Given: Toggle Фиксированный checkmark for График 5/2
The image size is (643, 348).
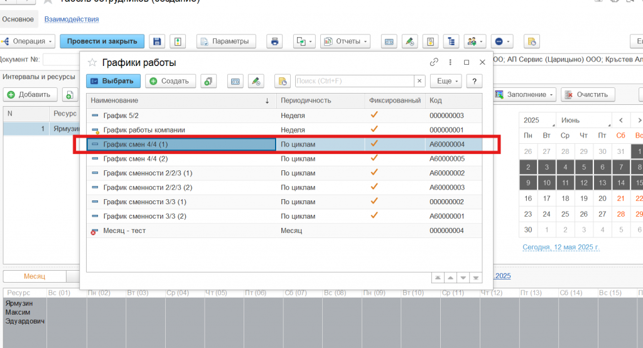Looking at the screenshot, I should click(374, 115).
